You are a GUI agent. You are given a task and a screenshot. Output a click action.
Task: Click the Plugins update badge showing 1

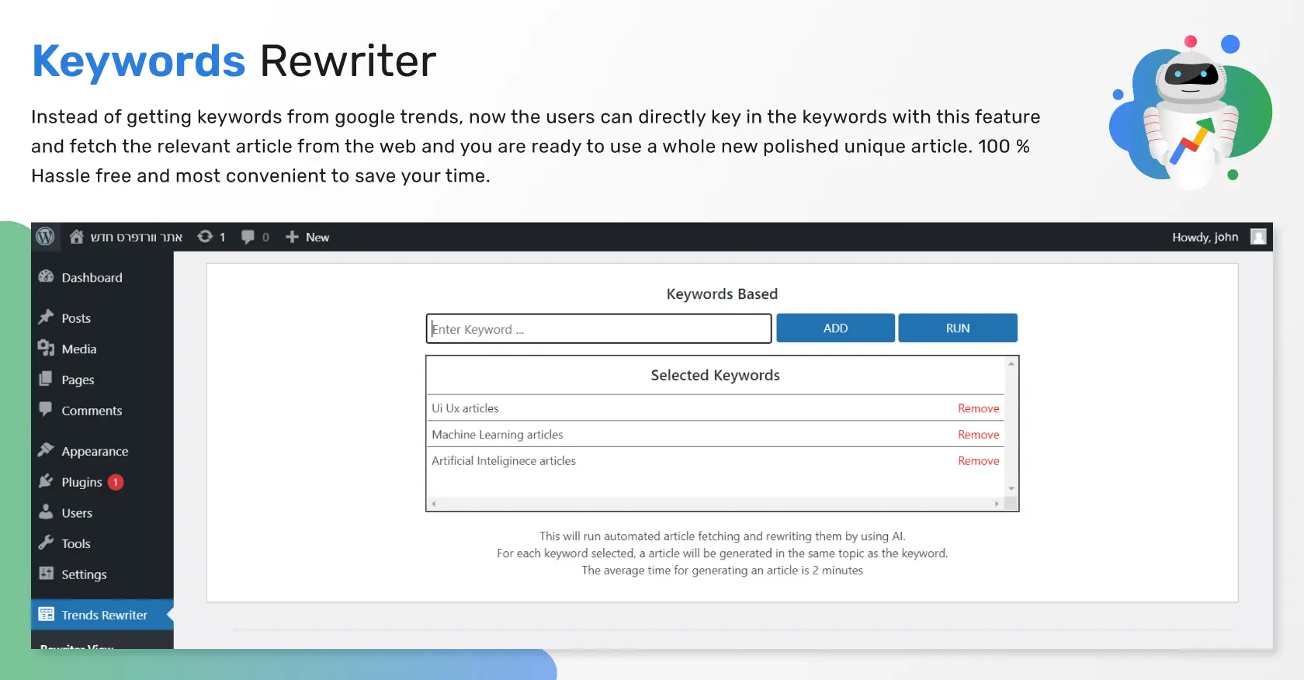tap(116, 482)
